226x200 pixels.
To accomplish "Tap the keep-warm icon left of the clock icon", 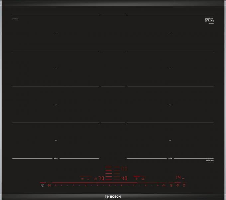I will tap(171, 185).
